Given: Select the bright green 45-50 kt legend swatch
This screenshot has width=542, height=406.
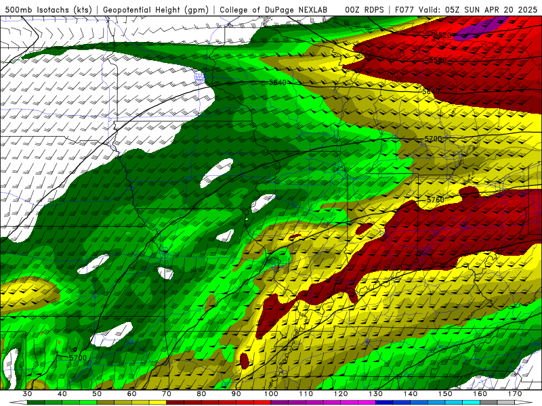Looking at the screenshot, I should (x=88, y=403).
